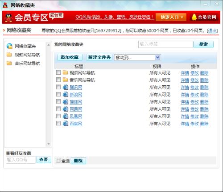Click the folder icon for 视频网站导航 in the sidebar
The height and width of the screenshot is (192, 223).
pos(9,55)
